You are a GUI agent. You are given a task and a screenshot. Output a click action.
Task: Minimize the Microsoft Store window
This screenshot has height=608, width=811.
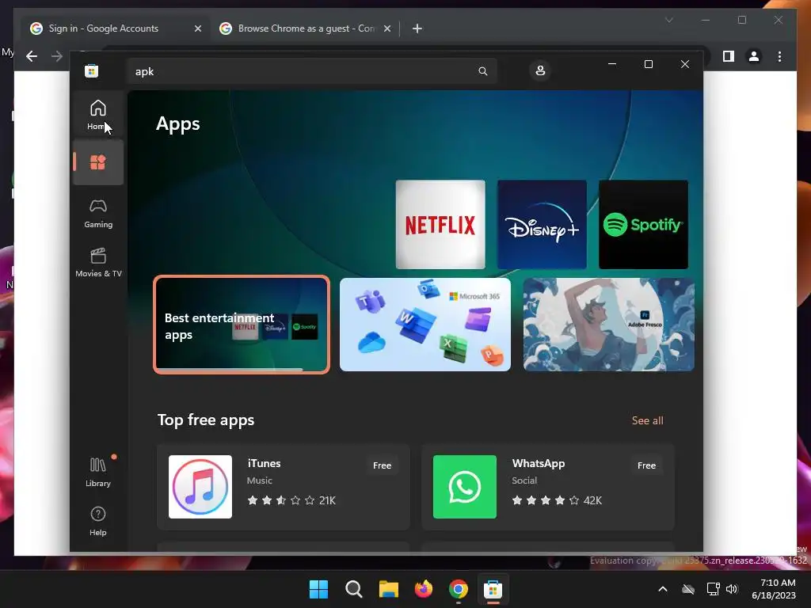click(x=612, y=64)
